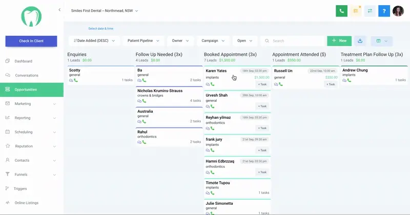
Task: Open the Date Added (DESC) sort dropdown
Action: 94,41
